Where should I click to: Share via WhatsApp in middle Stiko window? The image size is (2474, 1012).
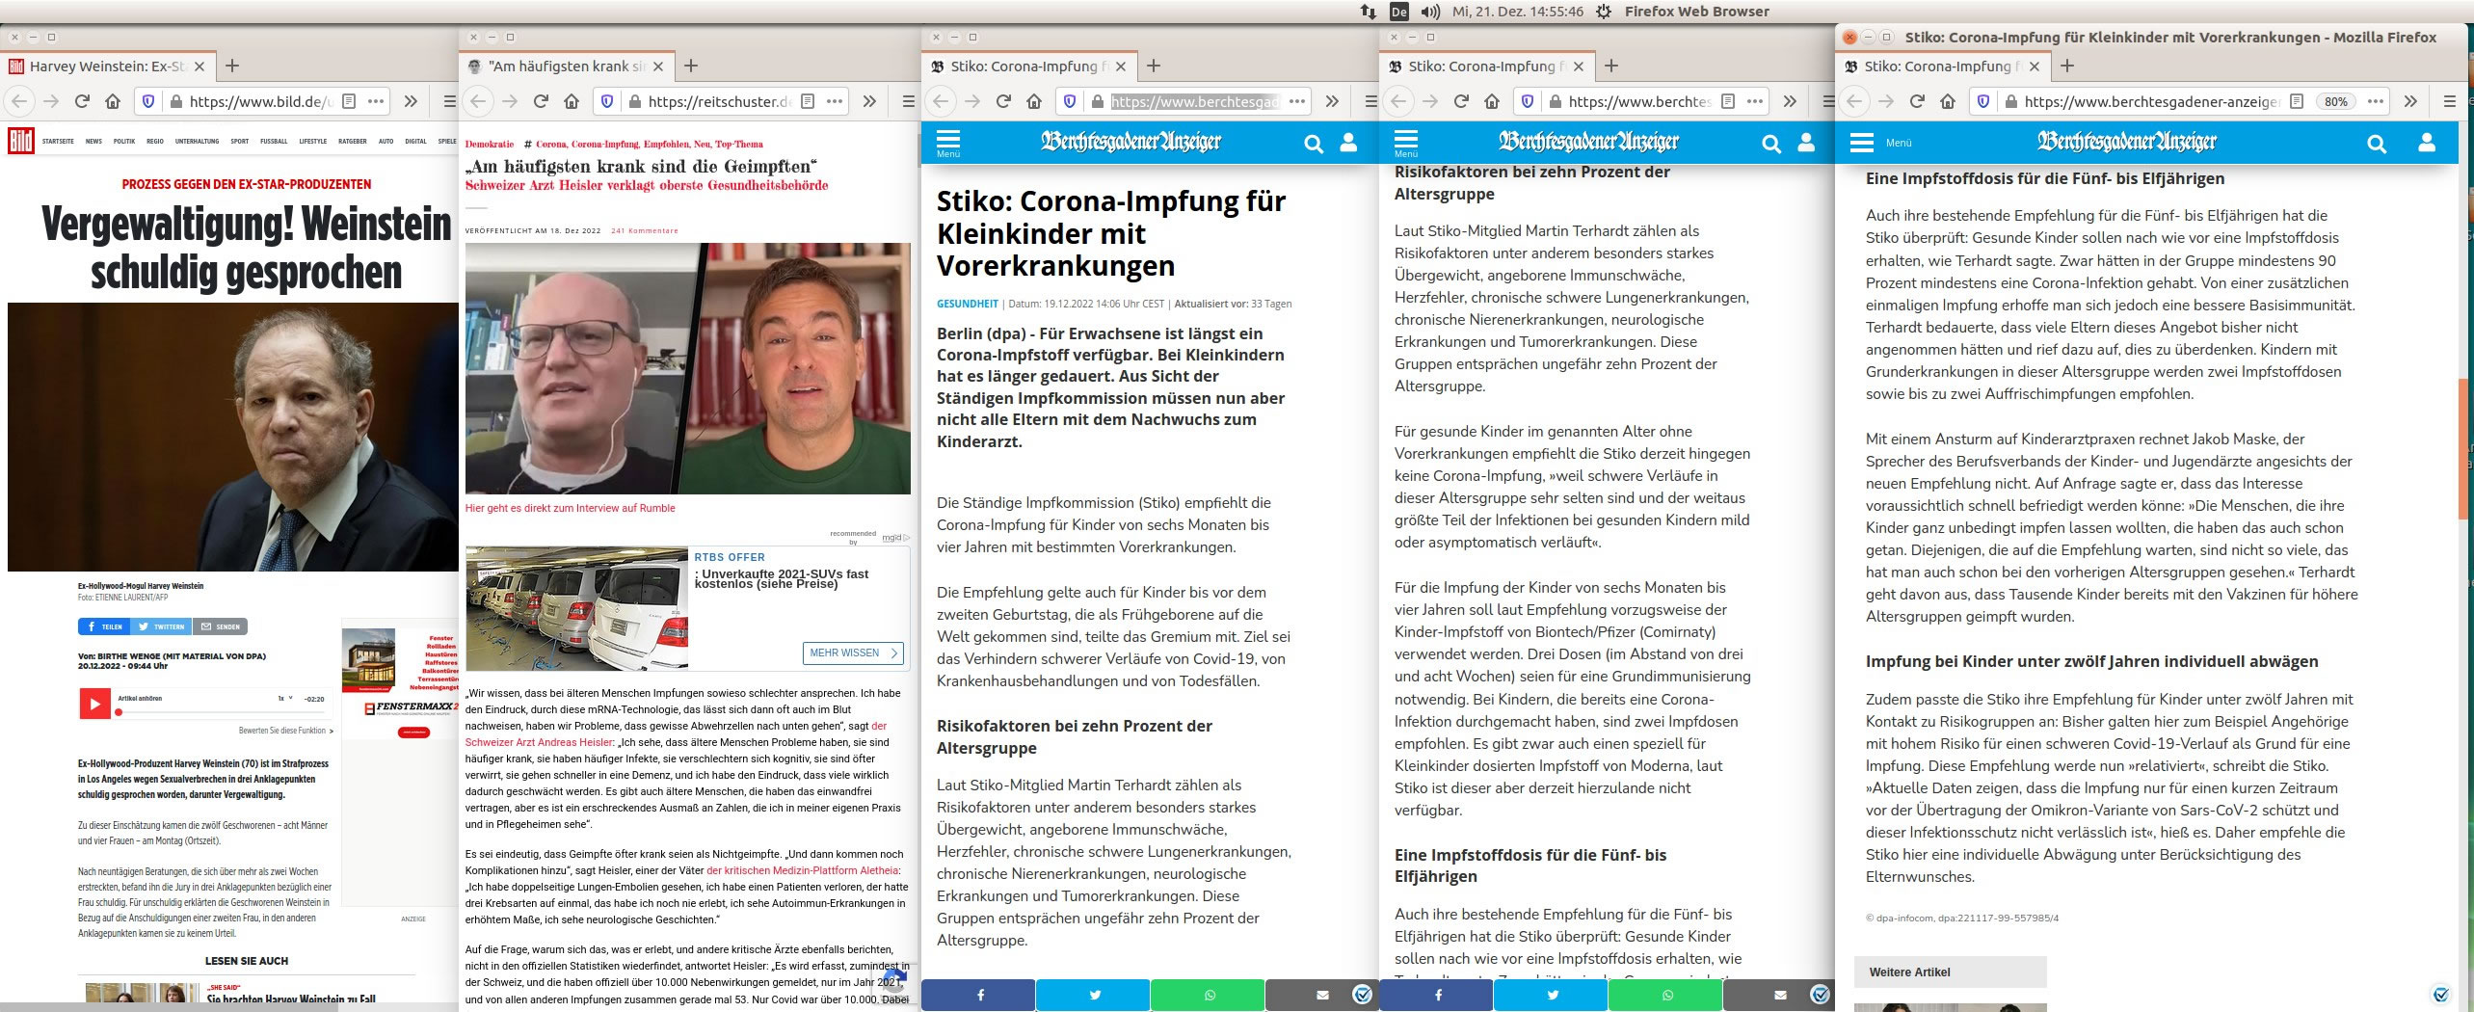(x=1665, y=995)
